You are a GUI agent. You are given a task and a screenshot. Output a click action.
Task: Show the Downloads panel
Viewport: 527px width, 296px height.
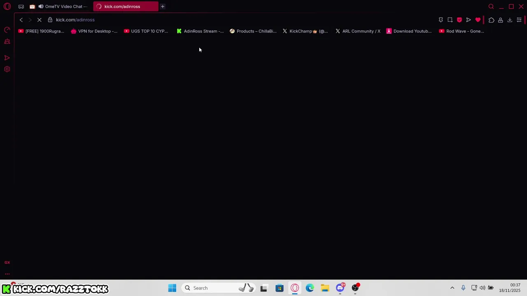(510, 20)
